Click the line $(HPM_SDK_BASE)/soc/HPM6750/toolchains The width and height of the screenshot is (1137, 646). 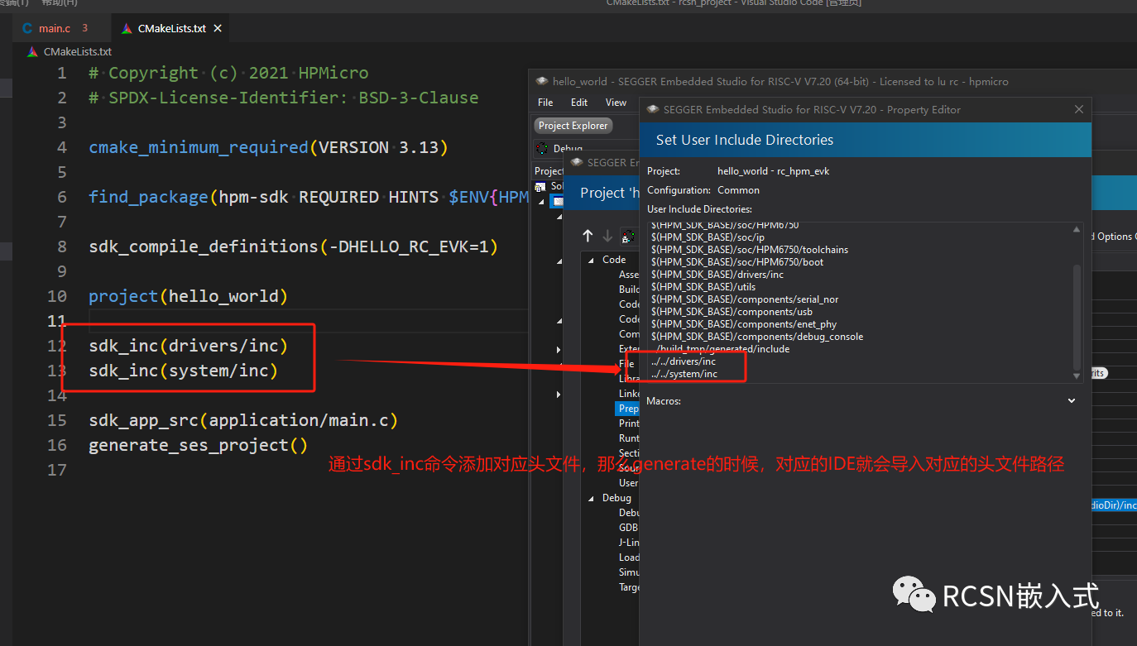pos(749,250)
